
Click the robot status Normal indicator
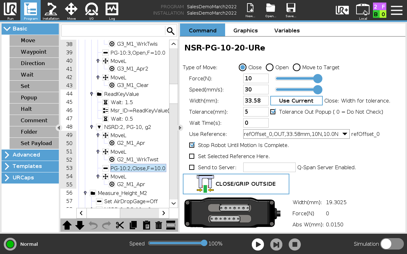(10, 244)
